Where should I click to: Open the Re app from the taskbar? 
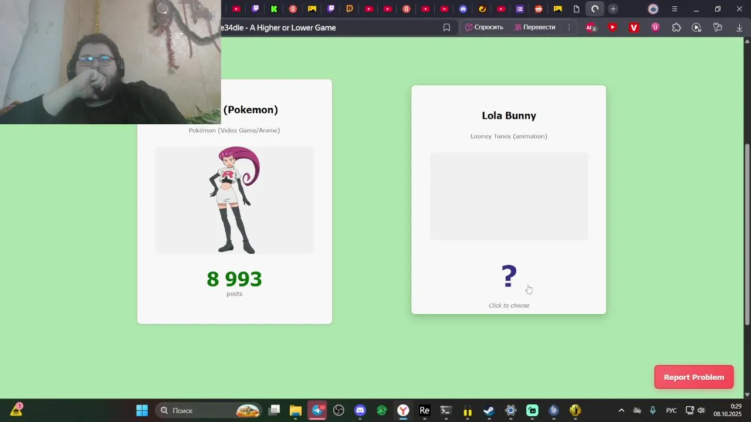coord(425,410)
